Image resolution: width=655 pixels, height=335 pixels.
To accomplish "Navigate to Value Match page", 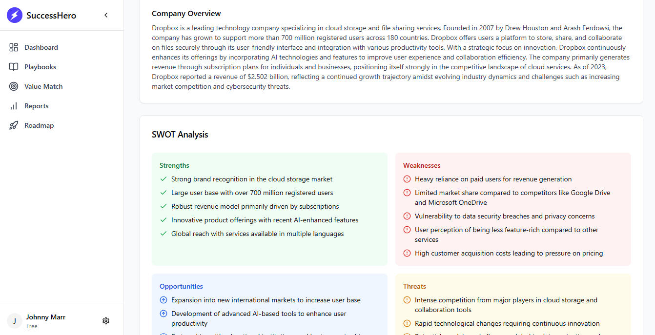I will point(43,86).
